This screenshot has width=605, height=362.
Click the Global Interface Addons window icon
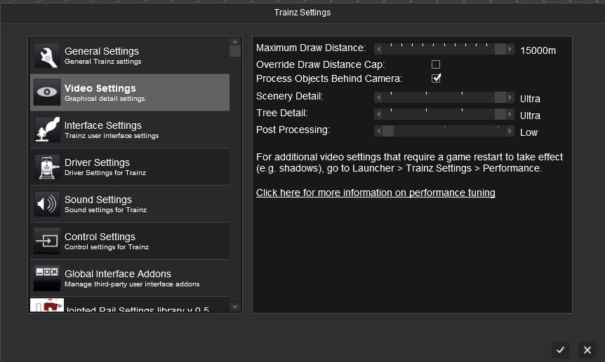tap(47, 278)
